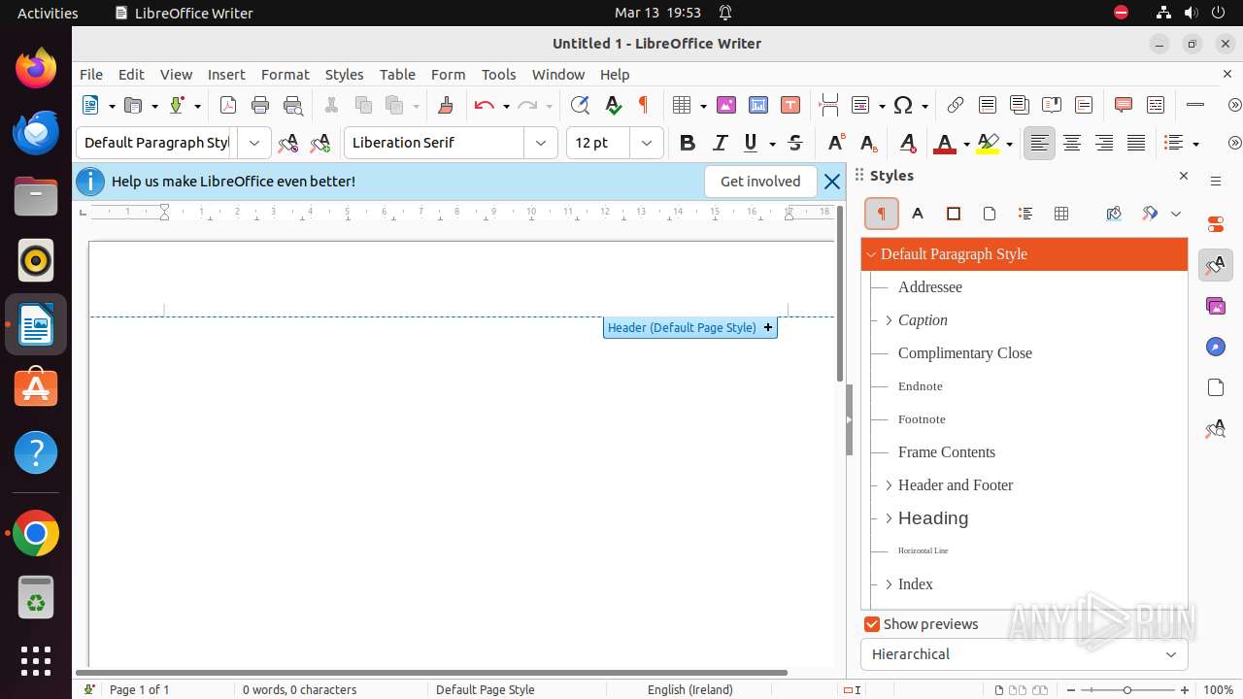This screenshot has height=699, width=1243.
Task: Toggle Underline formatting
Action: pos(751,143)
